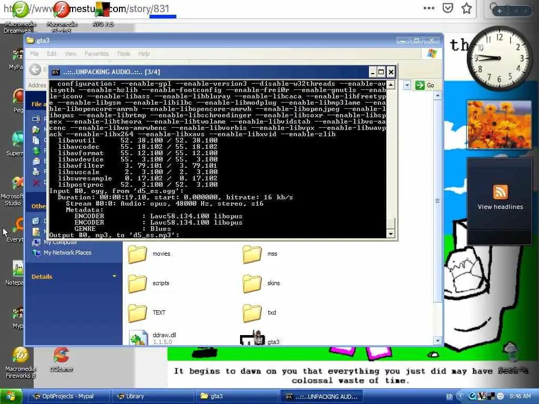Click the EN language indicator in tray
The image size is (539, 404).
[x=450, y=397]
